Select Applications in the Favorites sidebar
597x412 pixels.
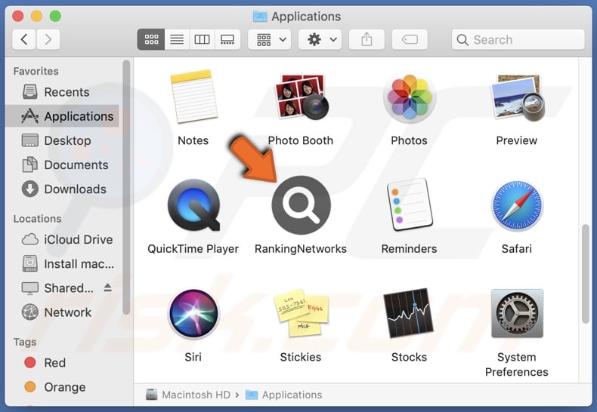(63, 116)
